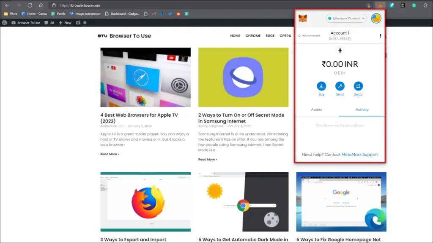Open HOME in the site navigation
433x243 pixels.
[x=235, y=36]
